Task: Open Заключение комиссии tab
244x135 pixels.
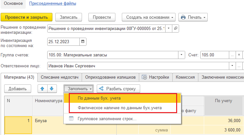Action: 221,77
